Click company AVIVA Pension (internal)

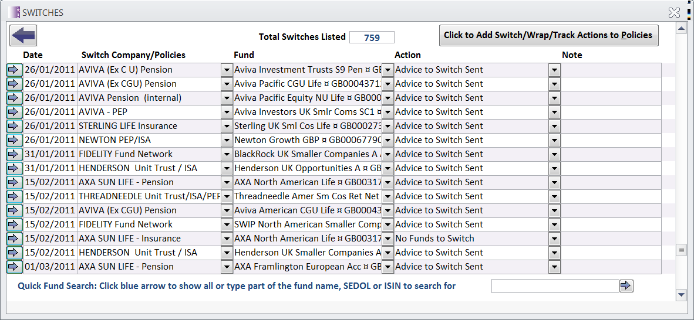click(x=130, y=98)
